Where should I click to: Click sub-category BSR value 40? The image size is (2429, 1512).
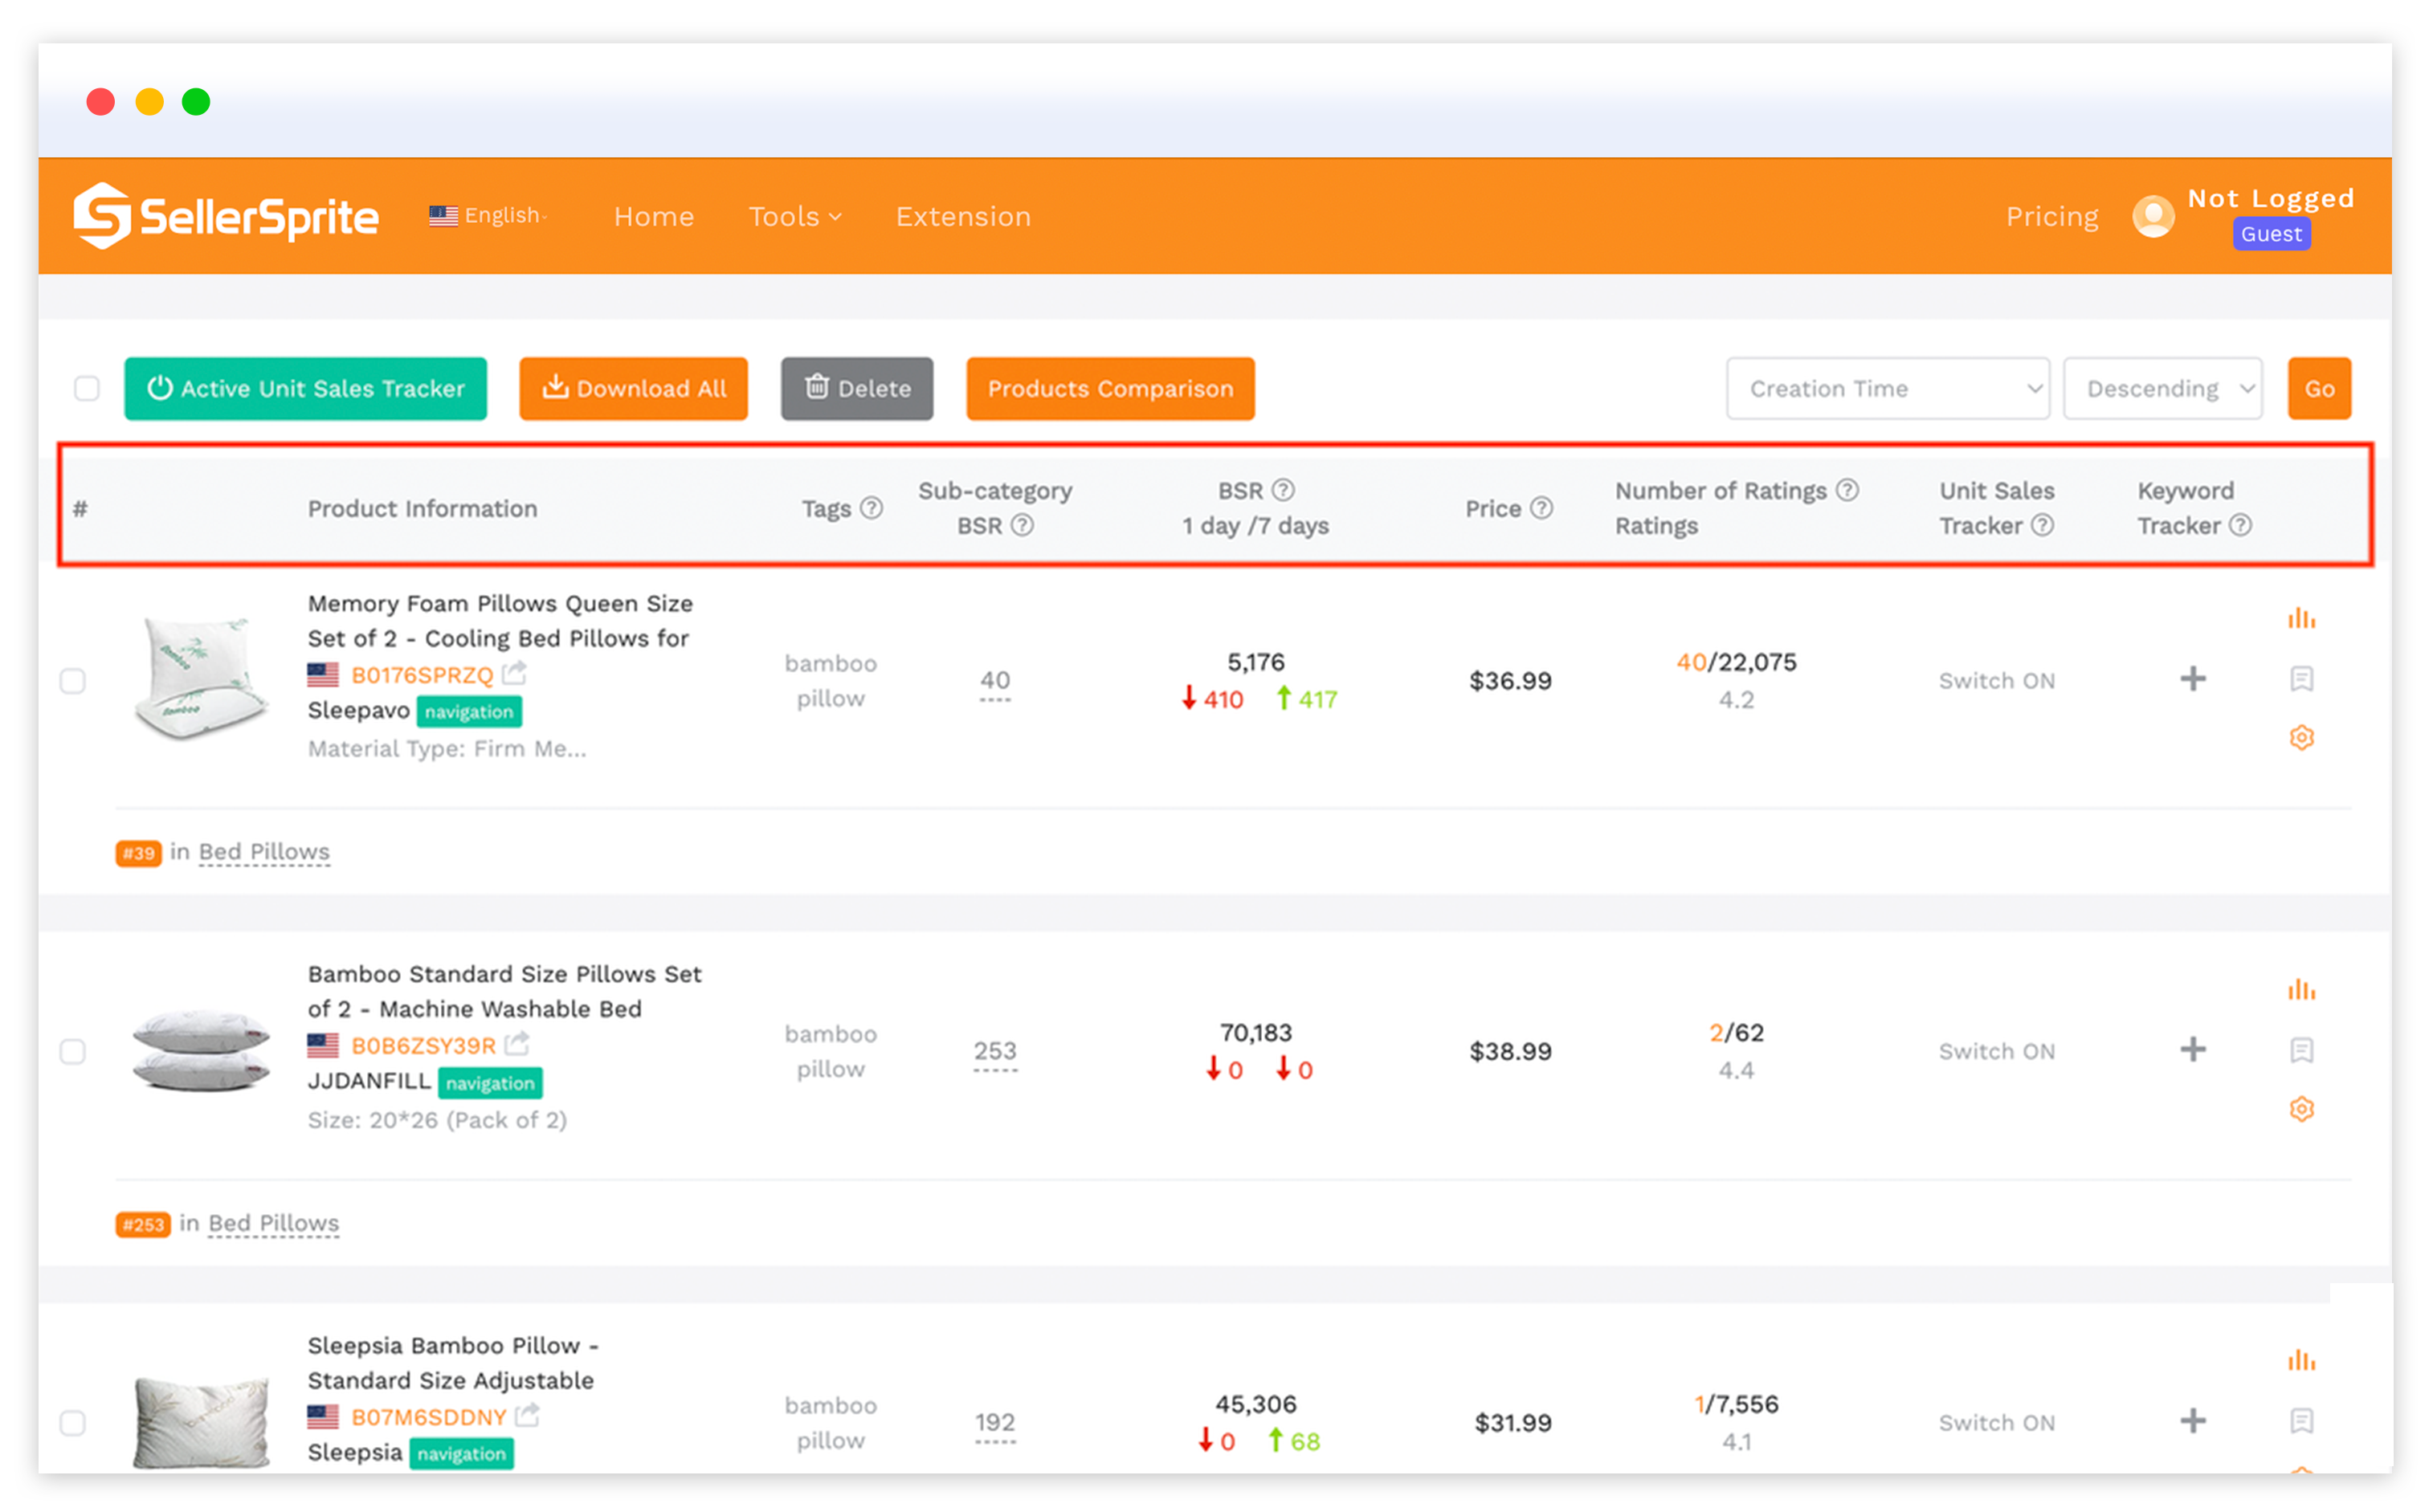click(x=994, y=680)
